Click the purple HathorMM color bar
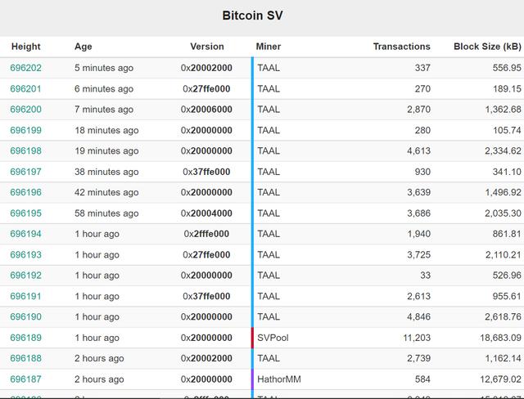The height and width of the screenshot is (399, 524). coord(252,379)
